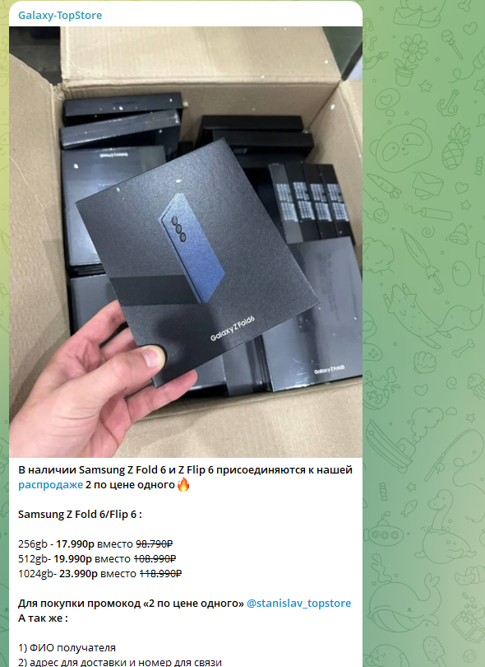Image resolution: width=485 pixels, height=667 pixels.
Task: Click the crossed-out price 108.990₽
Action: click(155, 558)
